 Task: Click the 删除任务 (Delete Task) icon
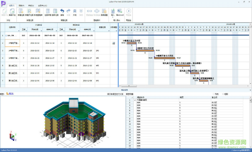coord(55,11)
